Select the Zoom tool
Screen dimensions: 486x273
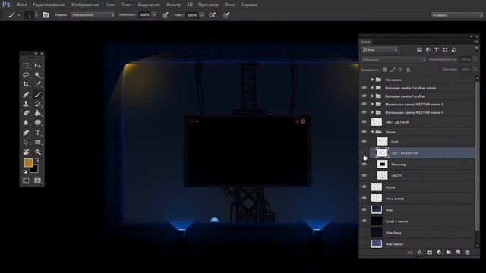38,152
